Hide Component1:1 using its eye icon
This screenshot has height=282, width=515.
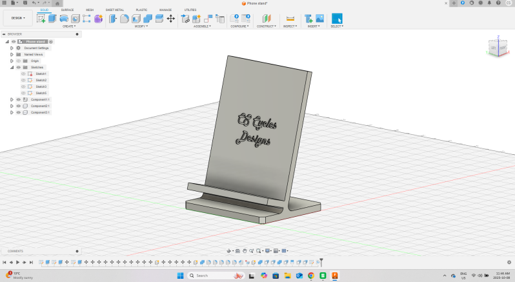[18, 99]
